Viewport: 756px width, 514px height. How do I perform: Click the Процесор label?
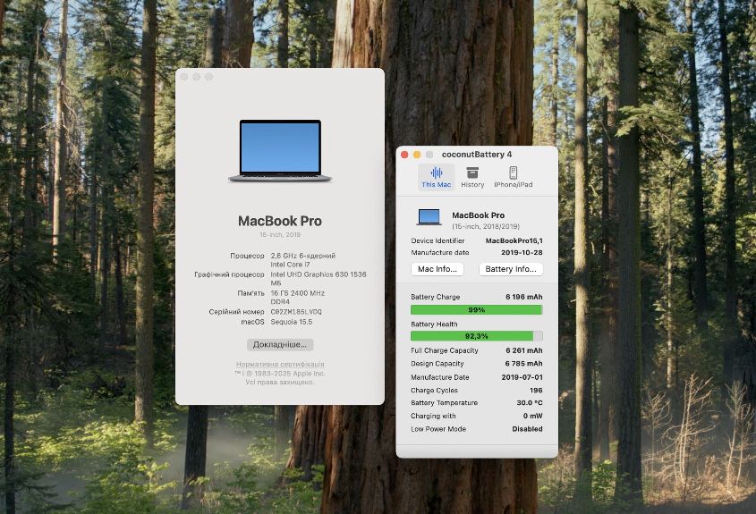[x=247, y=256]
